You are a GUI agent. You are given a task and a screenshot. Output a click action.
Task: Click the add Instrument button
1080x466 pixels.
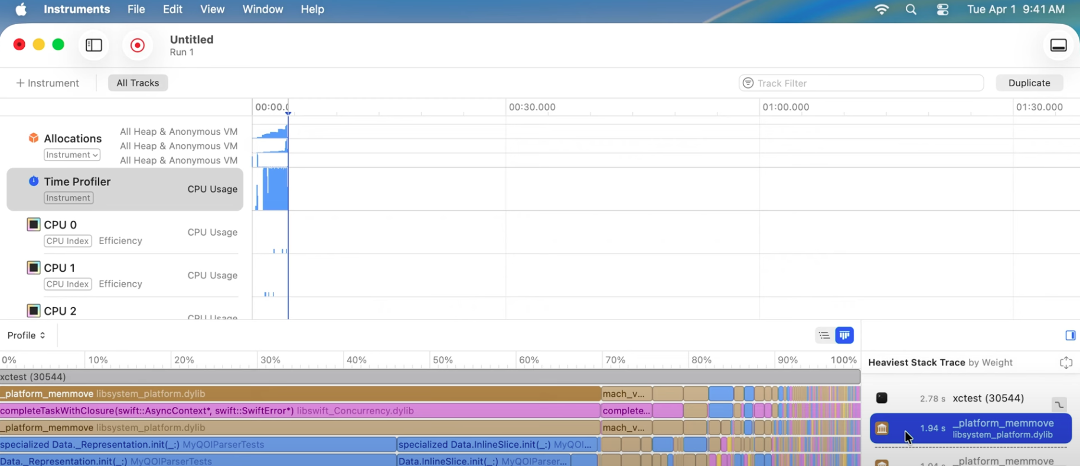48,83
